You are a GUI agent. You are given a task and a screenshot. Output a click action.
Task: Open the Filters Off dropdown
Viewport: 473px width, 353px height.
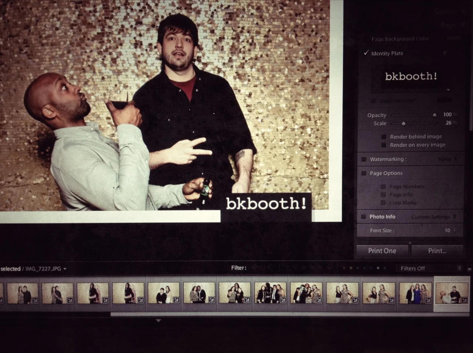(x=429, y=268)
